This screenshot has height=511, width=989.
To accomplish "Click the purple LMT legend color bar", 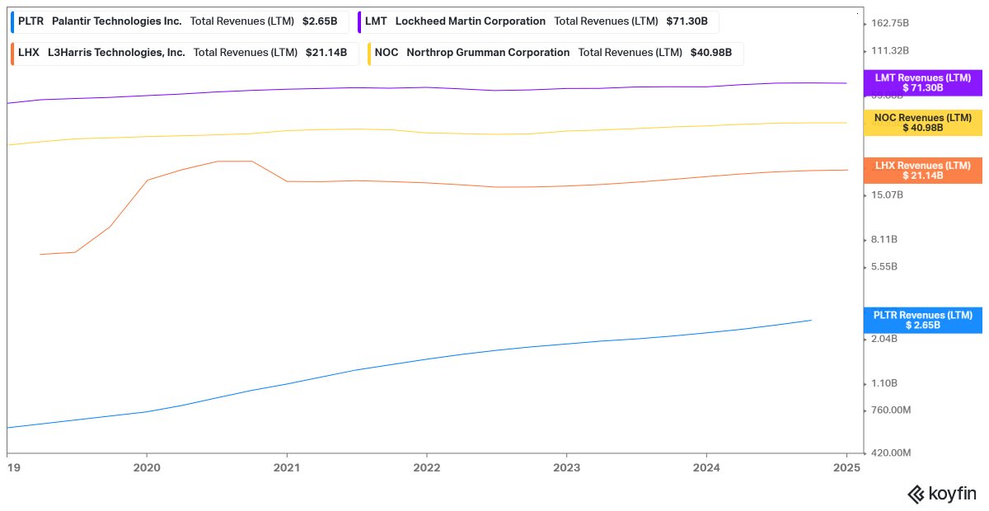I will coord(359,21).
